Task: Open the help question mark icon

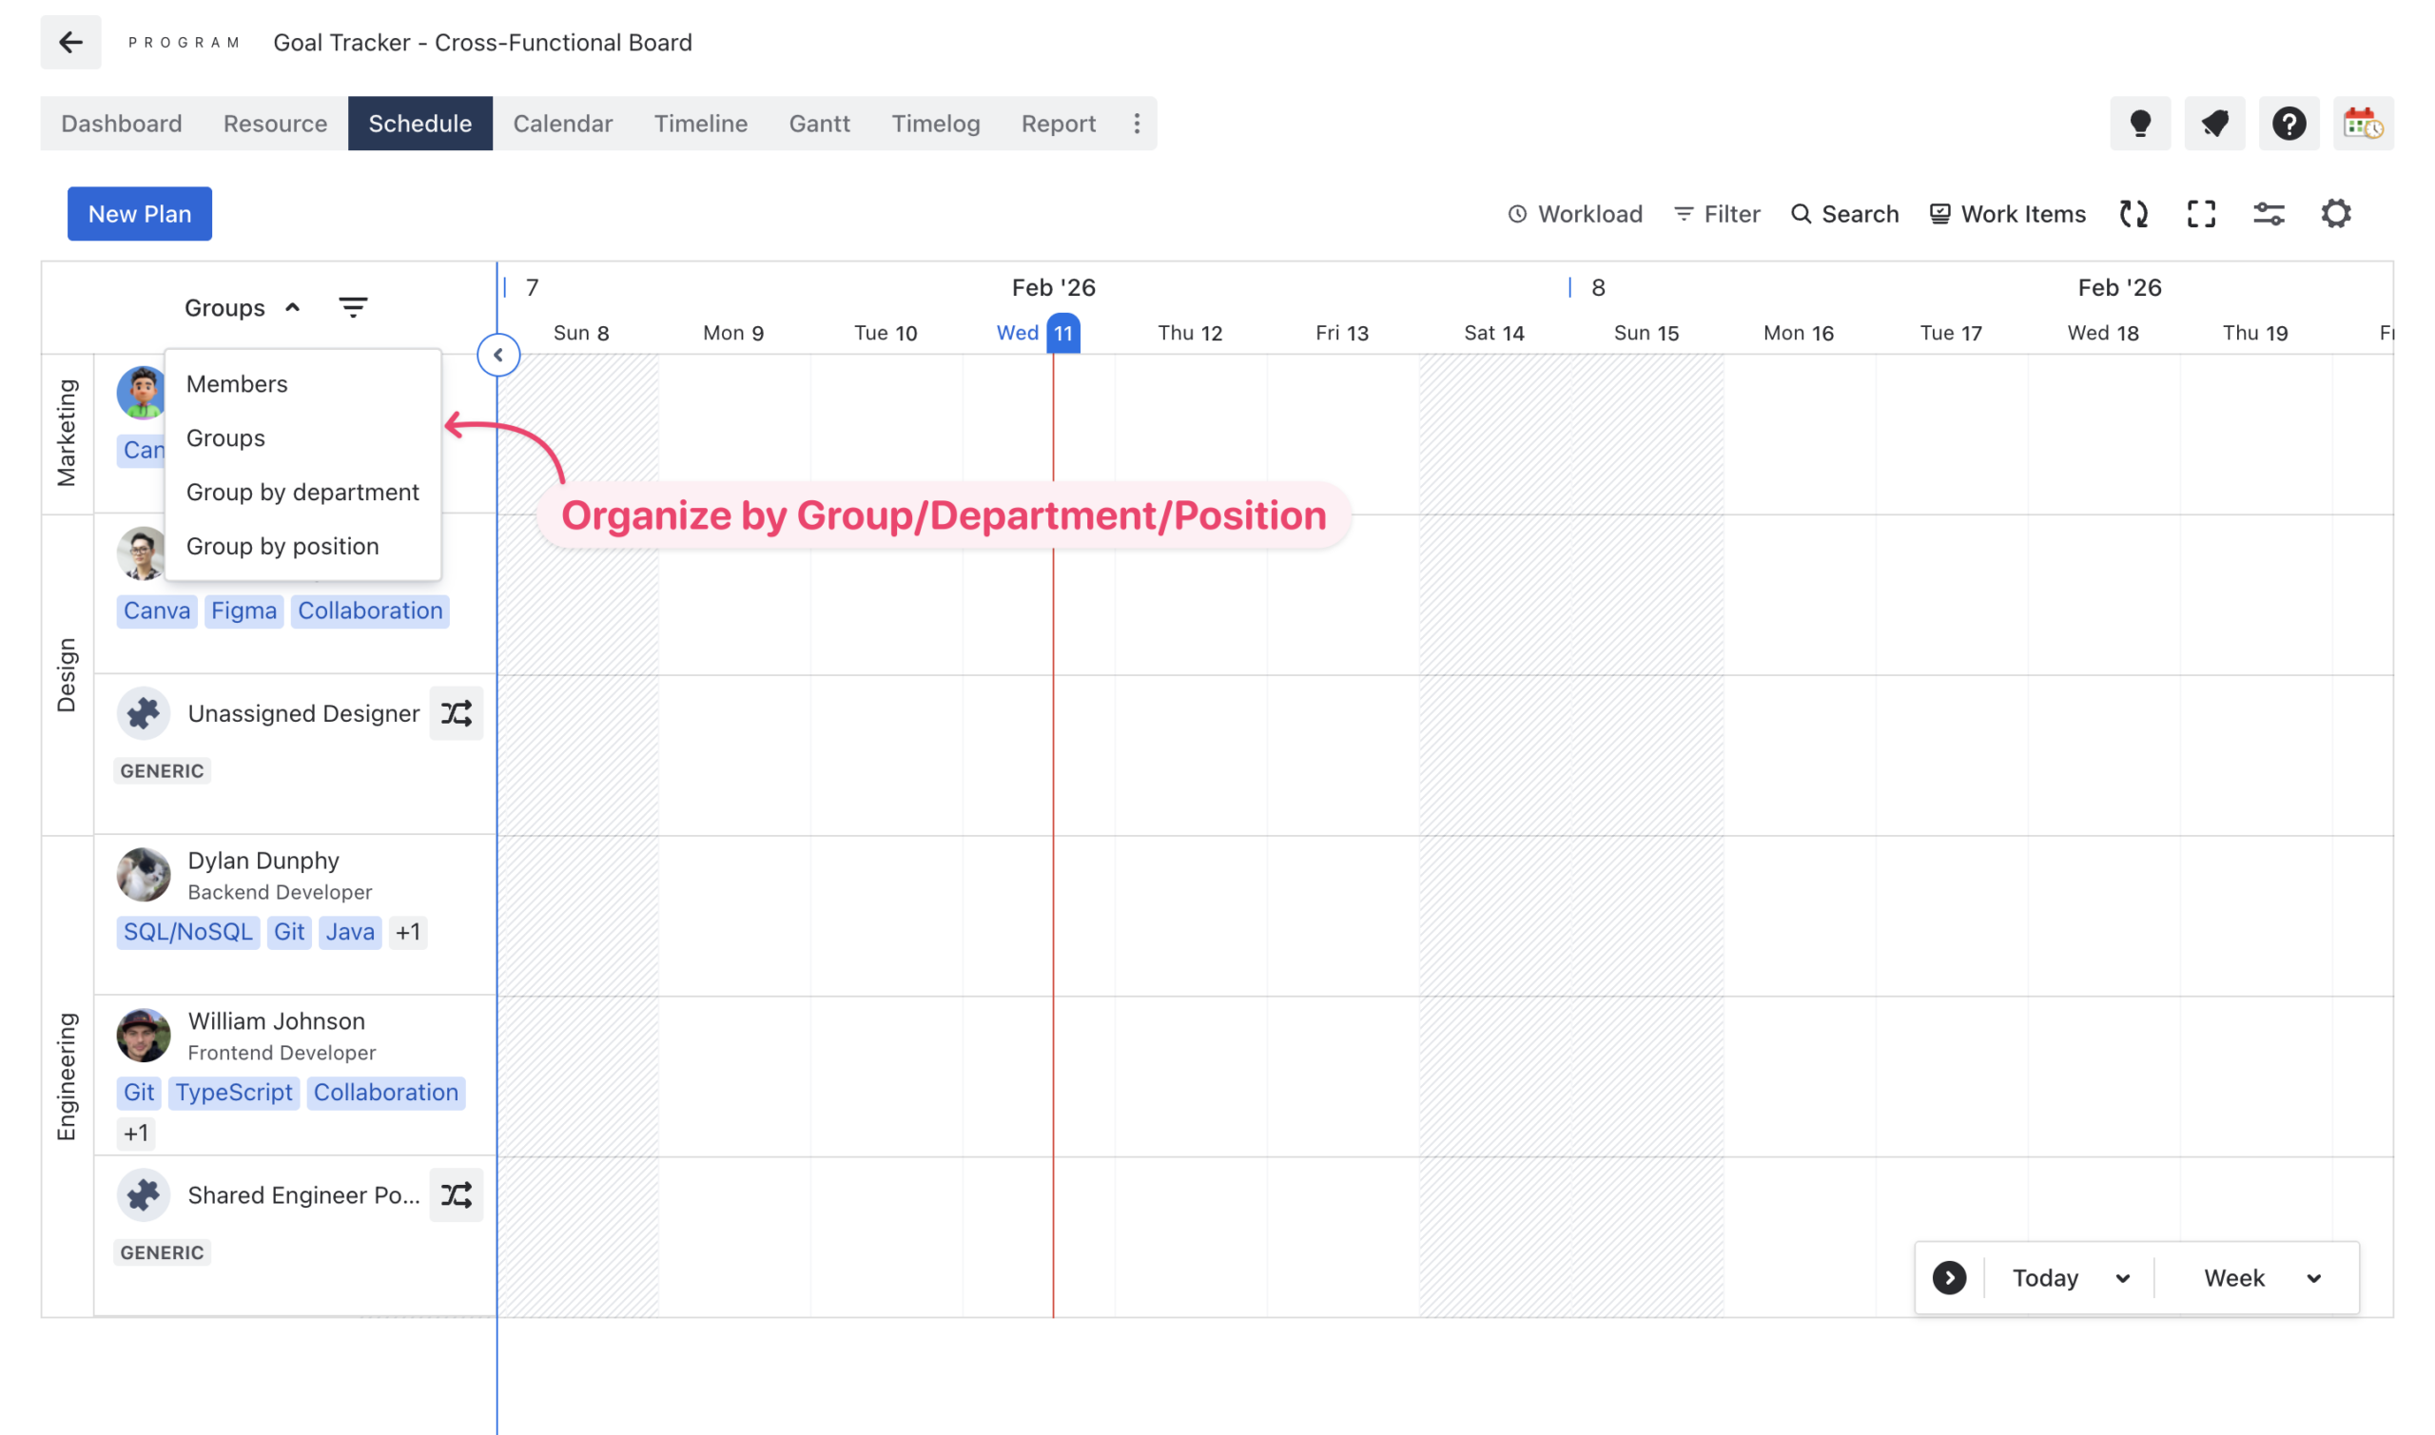Action: (2288, 124)
